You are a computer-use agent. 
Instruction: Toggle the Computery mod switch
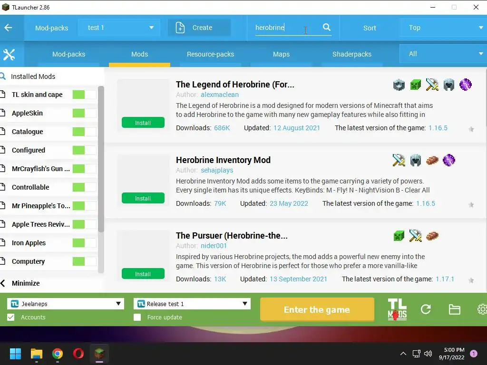(x=84, y=261)
